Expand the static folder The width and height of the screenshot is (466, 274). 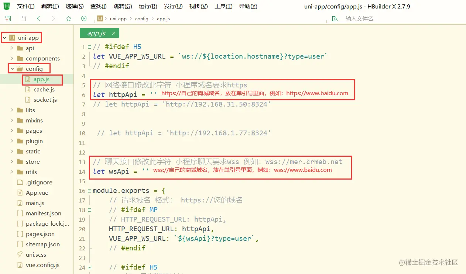pyautogui.click(x=12, y=151)
